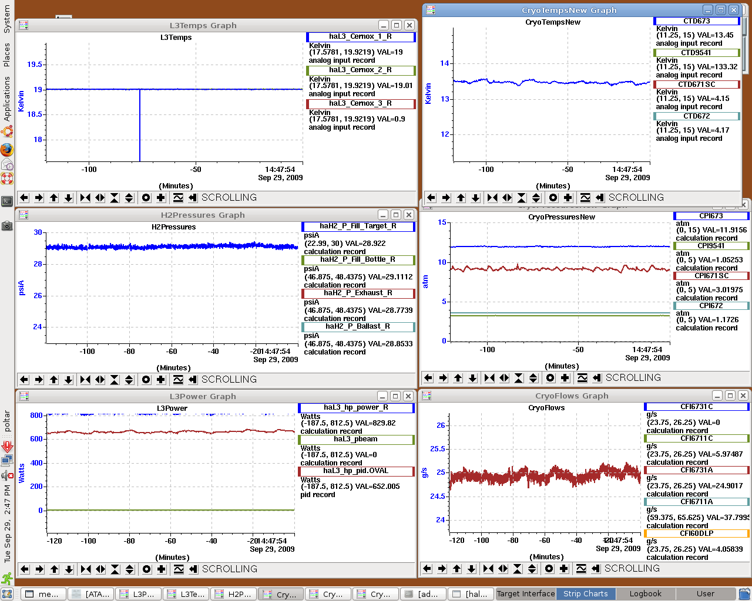Image resolution: width=752 pixels, height=601 pixels.
Task: Switch to the Strip Charts workspace
Action: click(586, 594)
